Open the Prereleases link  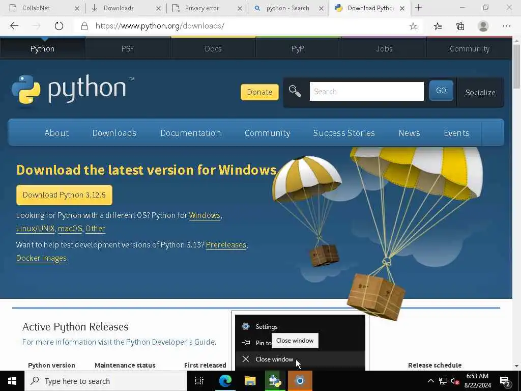point(226,245)
